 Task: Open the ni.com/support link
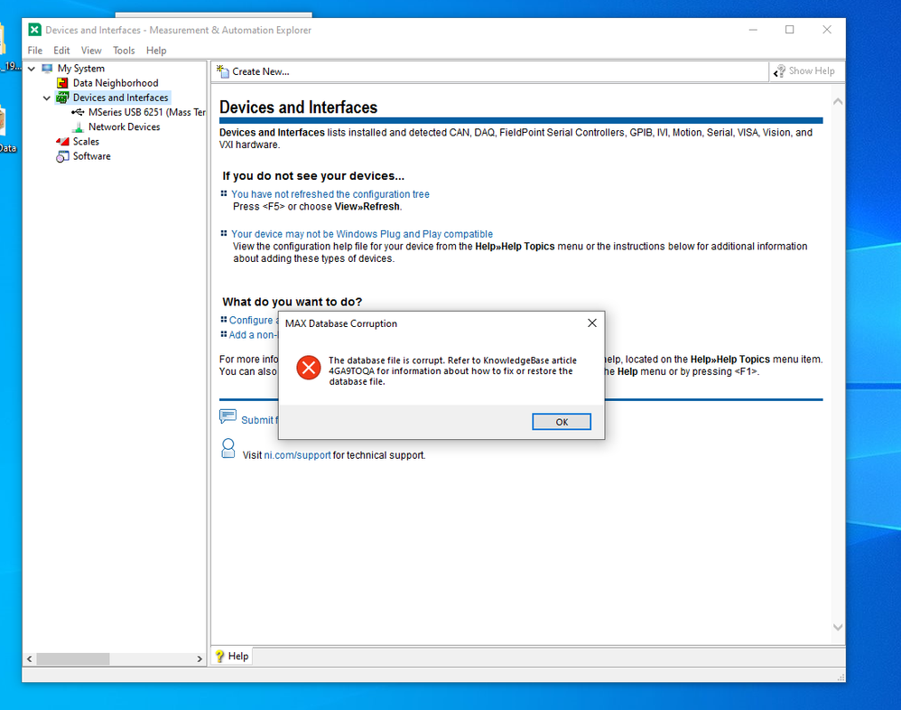pos(297,455)
